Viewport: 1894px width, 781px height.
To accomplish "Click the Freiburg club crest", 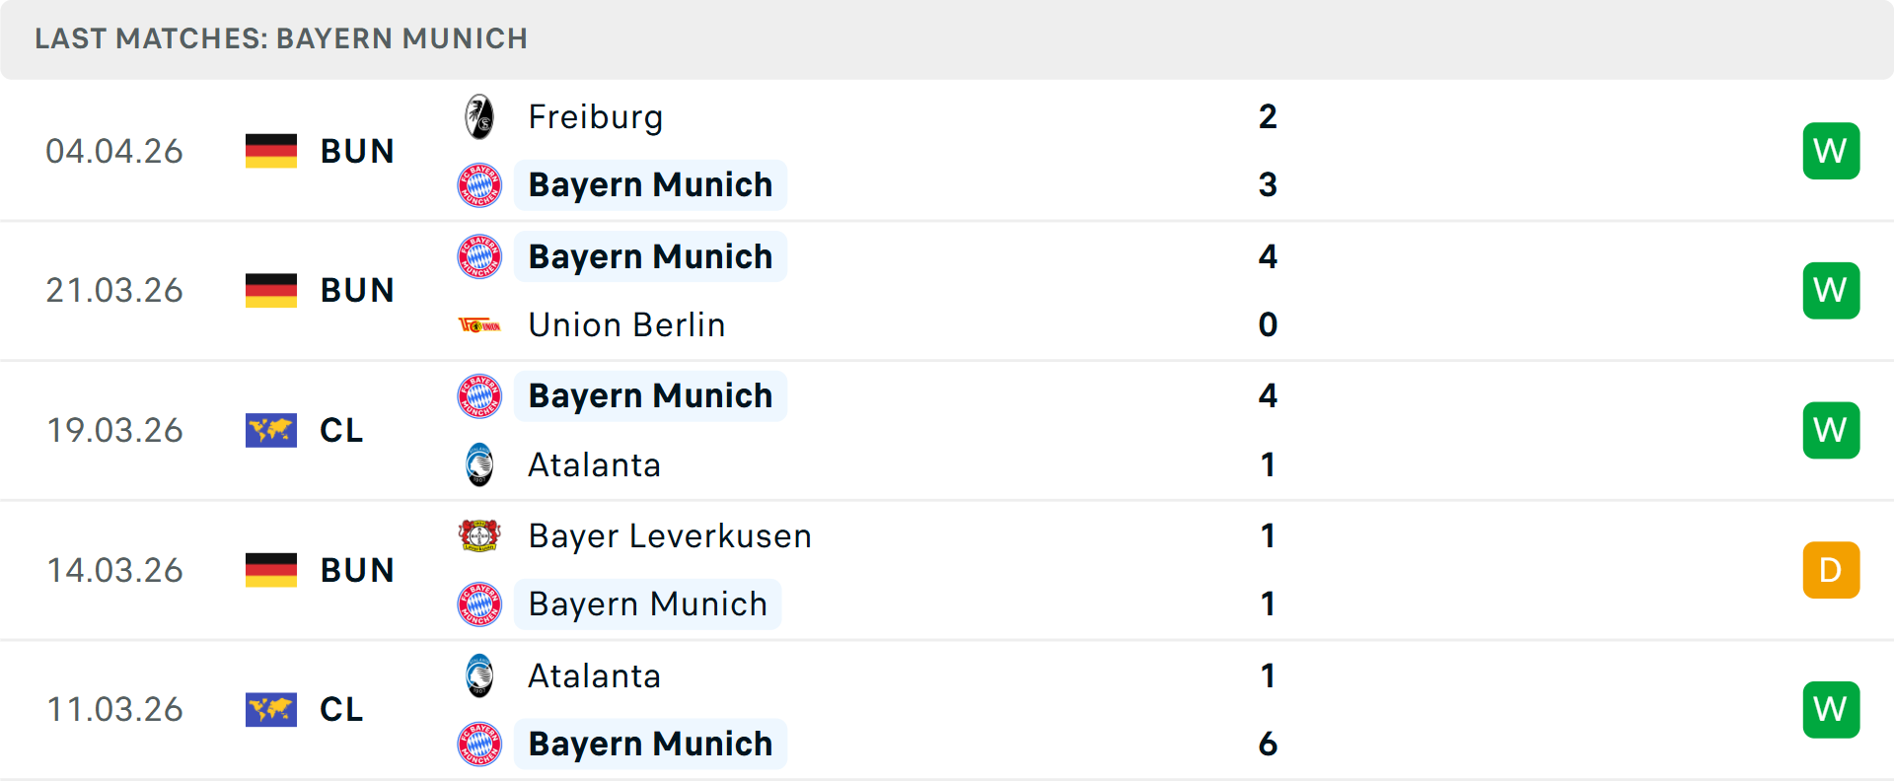I will click(479, 116).
